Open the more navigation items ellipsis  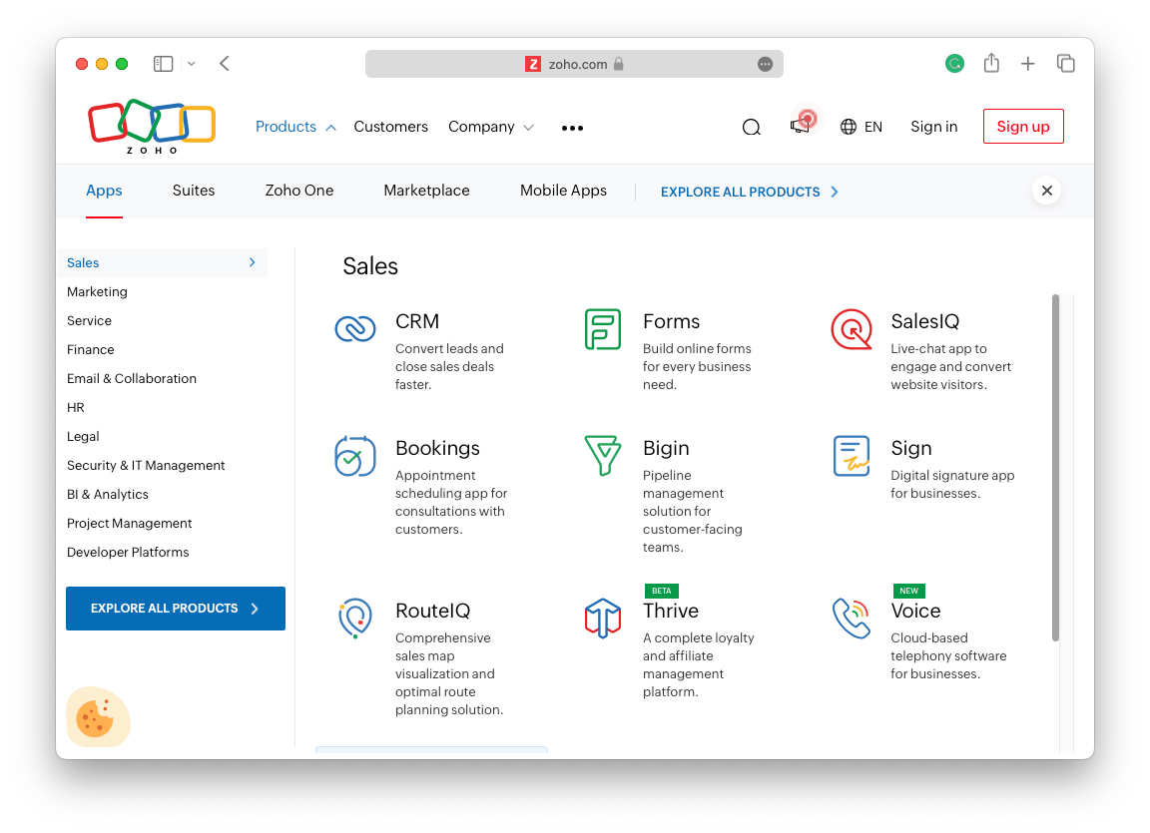(572, 128)
